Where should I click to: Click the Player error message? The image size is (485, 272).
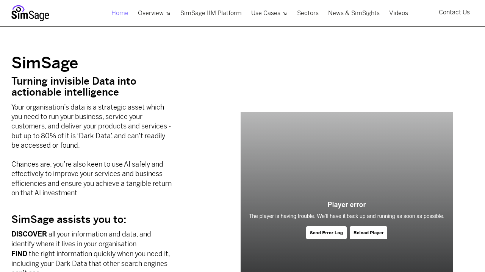pyautogui.click(x=347, y=204)
